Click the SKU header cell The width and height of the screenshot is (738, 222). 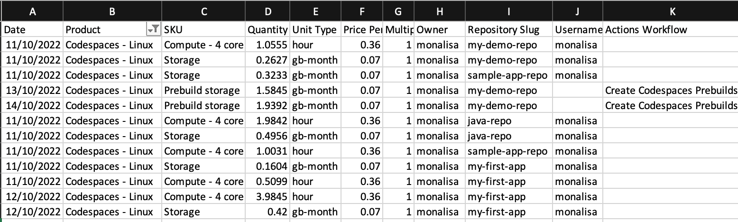(203, 30)
